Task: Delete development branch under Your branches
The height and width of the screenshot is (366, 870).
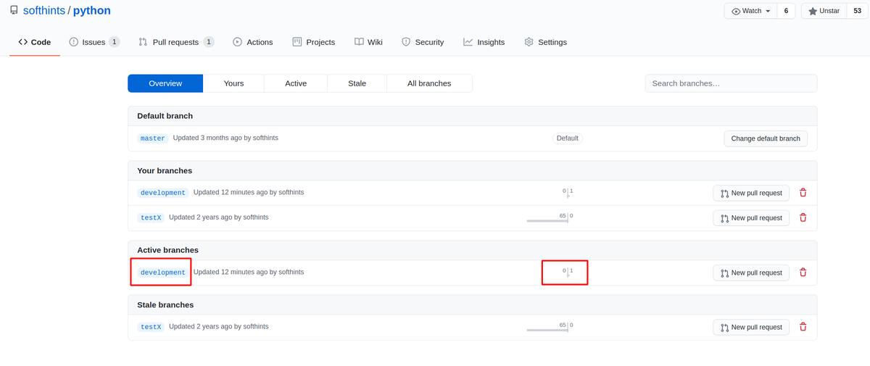Action: point(803,193)
